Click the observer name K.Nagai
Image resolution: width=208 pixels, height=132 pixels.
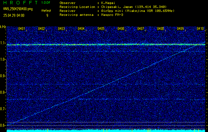click(x=109, y=3)
